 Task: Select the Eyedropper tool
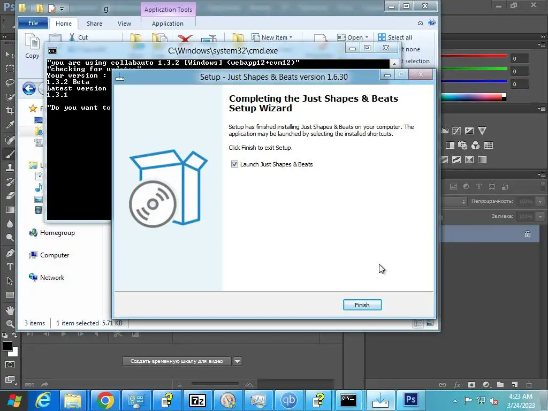pyautogui.click(x=10, y=125)
